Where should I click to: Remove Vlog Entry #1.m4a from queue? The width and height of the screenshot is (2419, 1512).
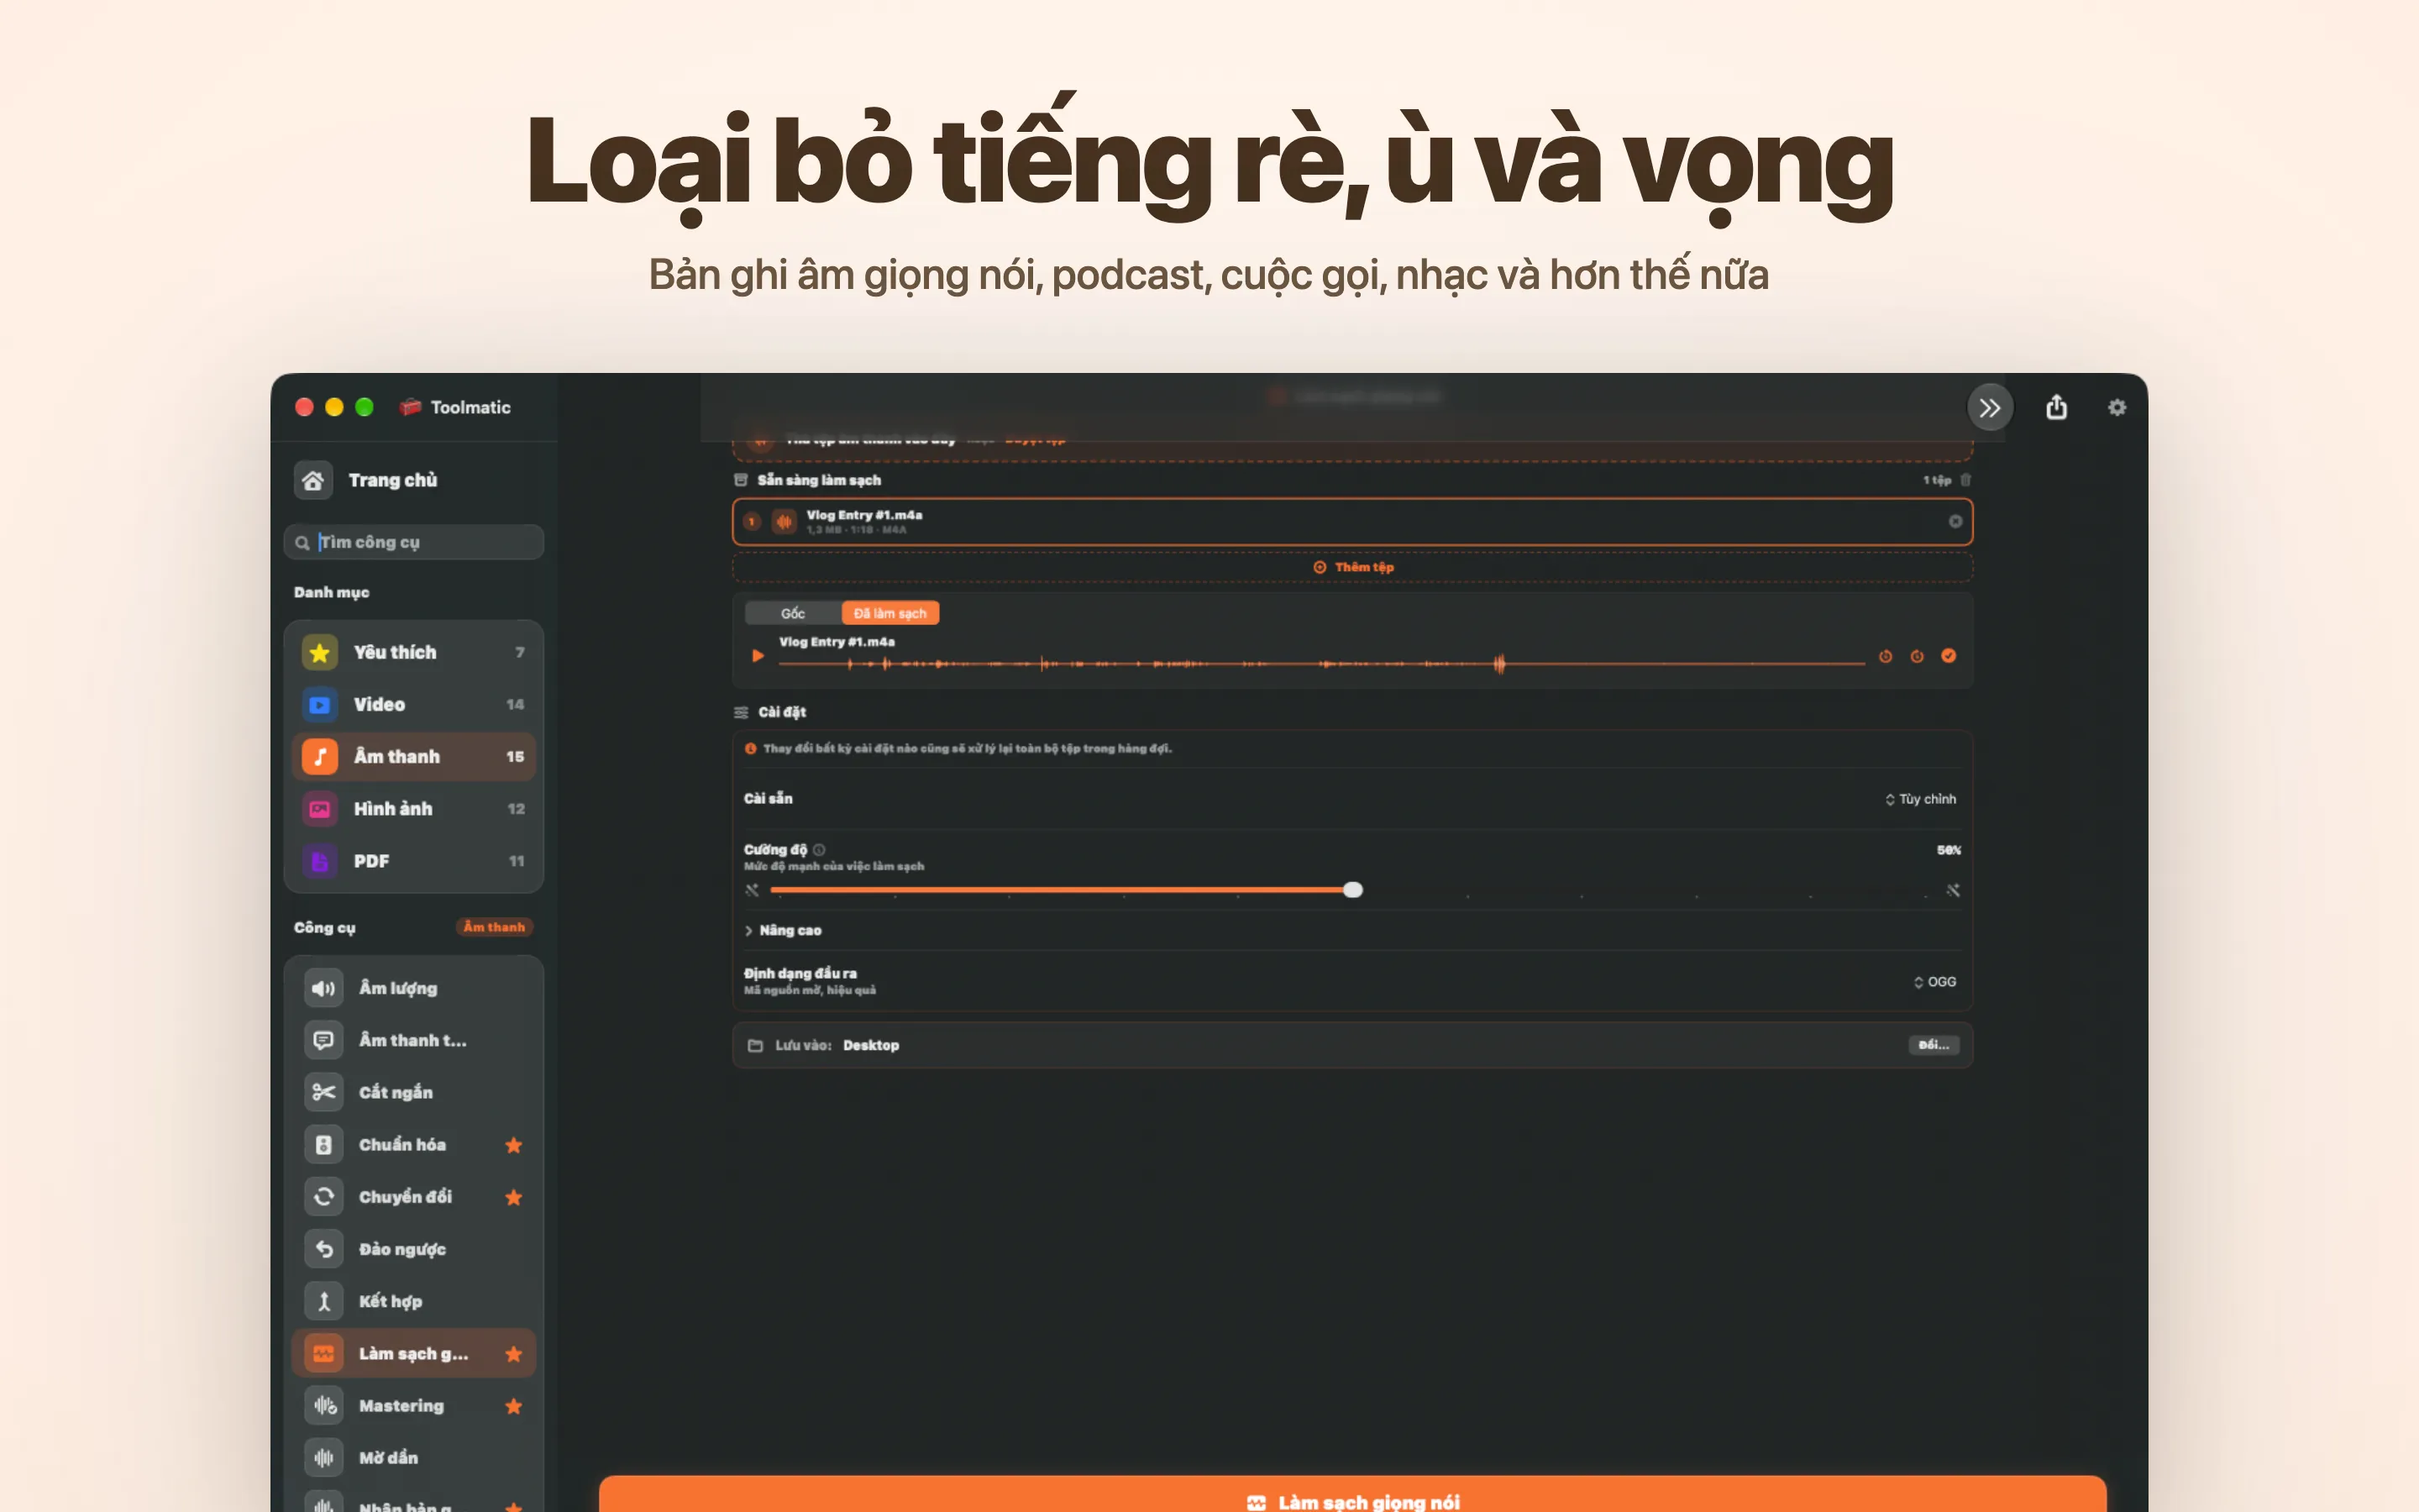coord(1955,521)
